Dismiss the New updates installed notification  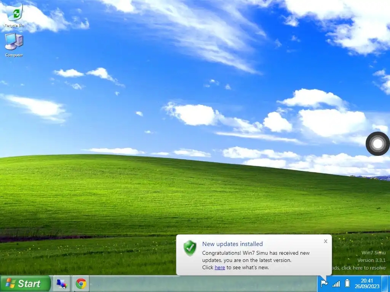pyautogui.click(x=325, y=241)
